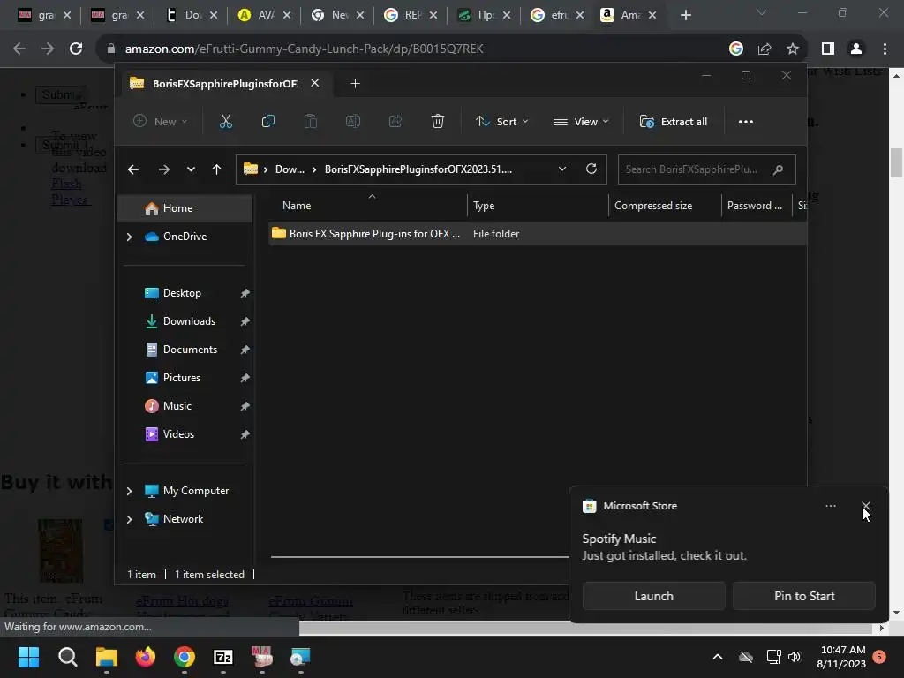The height and width of the screenshot is (678, 904).
Task: Expand the My Computer tree node
Action: click(129, 491)
